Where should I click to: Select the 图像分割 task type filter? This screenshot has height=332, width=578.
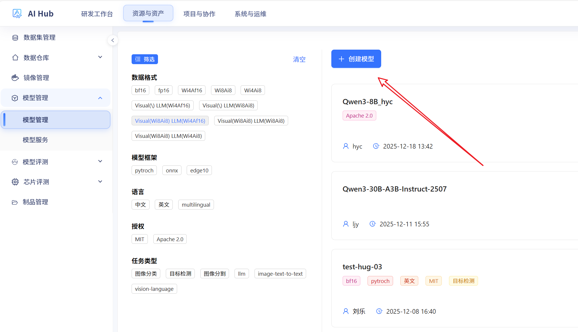coord(215,274)
